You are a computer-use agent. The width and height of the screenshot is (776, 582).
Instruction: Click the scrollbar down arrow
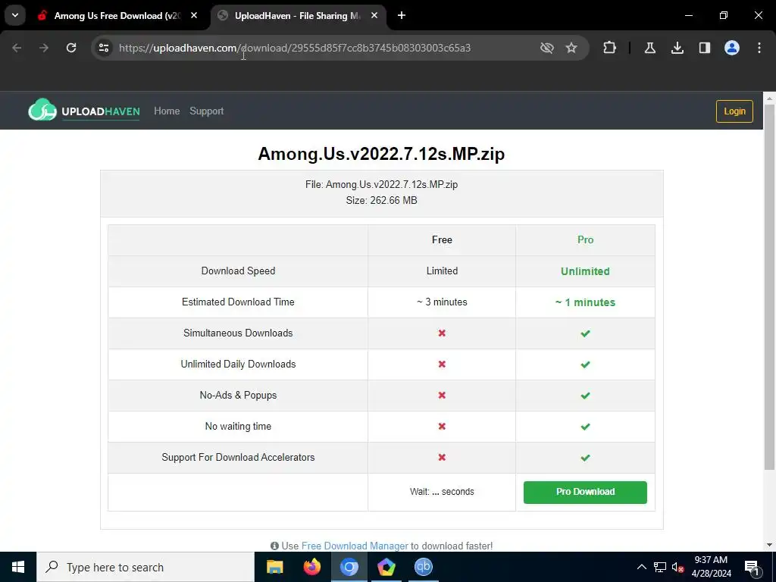click(x=769, y=545)
